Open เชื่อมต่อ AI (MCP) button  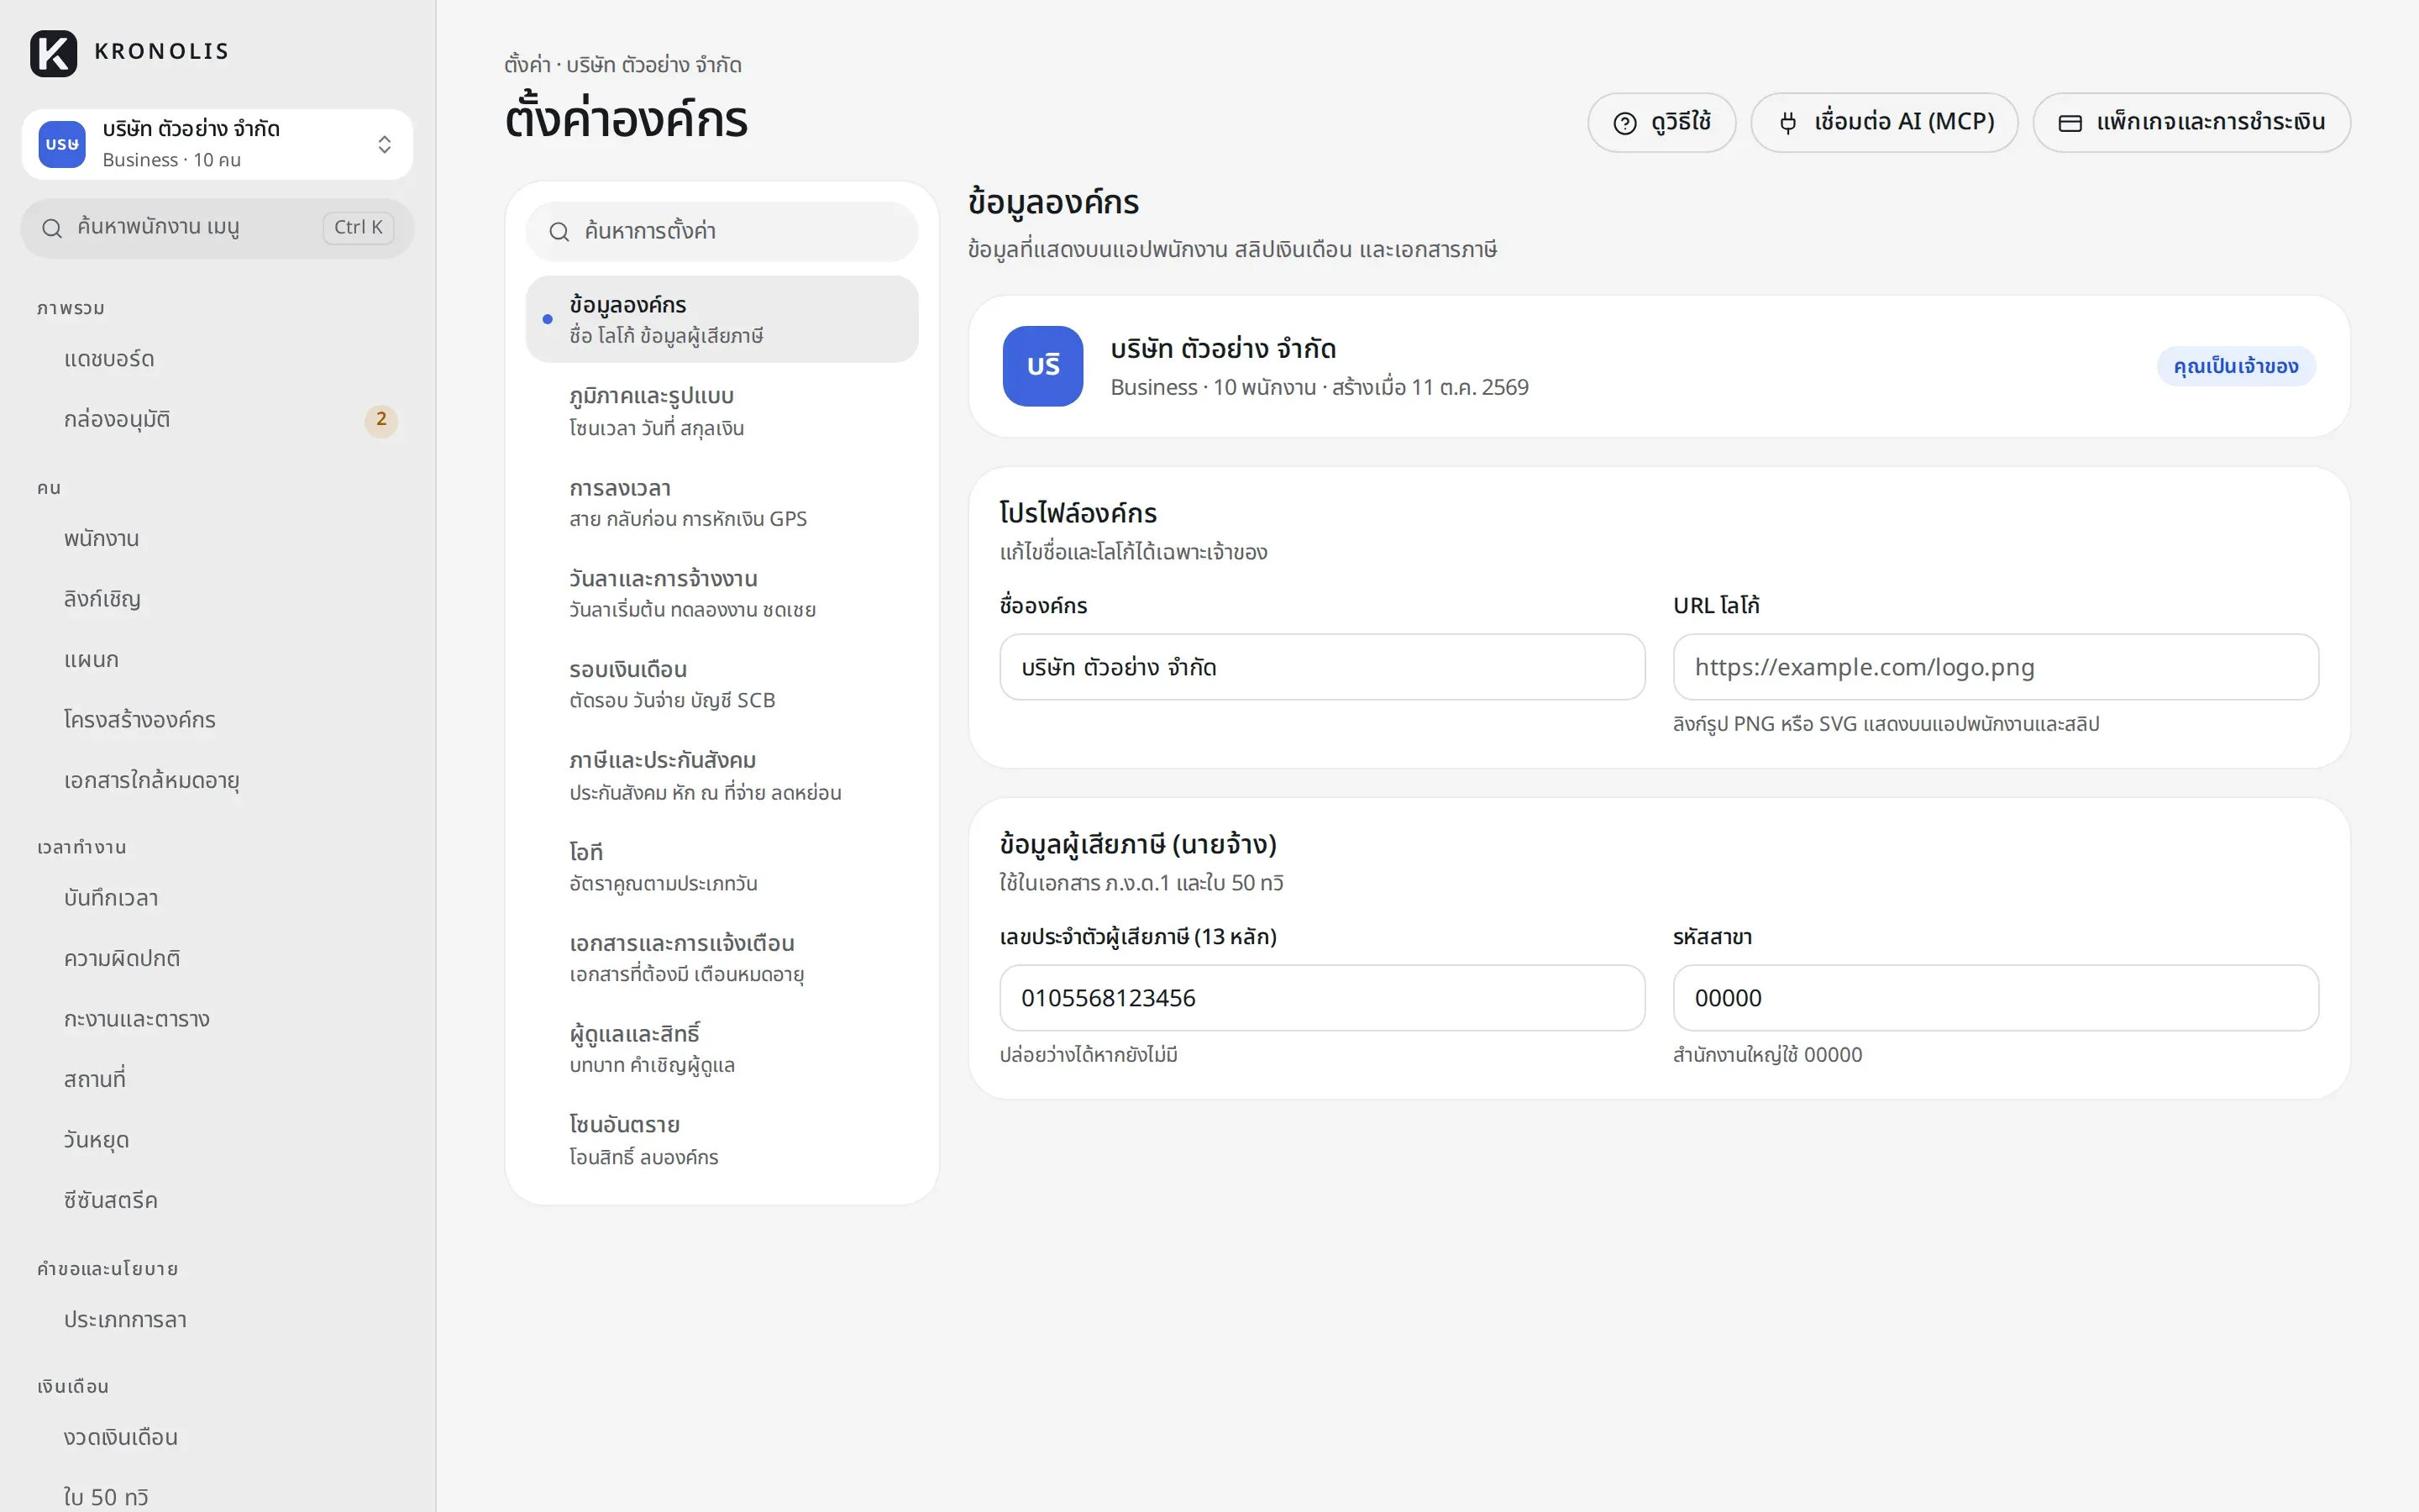1884,123
